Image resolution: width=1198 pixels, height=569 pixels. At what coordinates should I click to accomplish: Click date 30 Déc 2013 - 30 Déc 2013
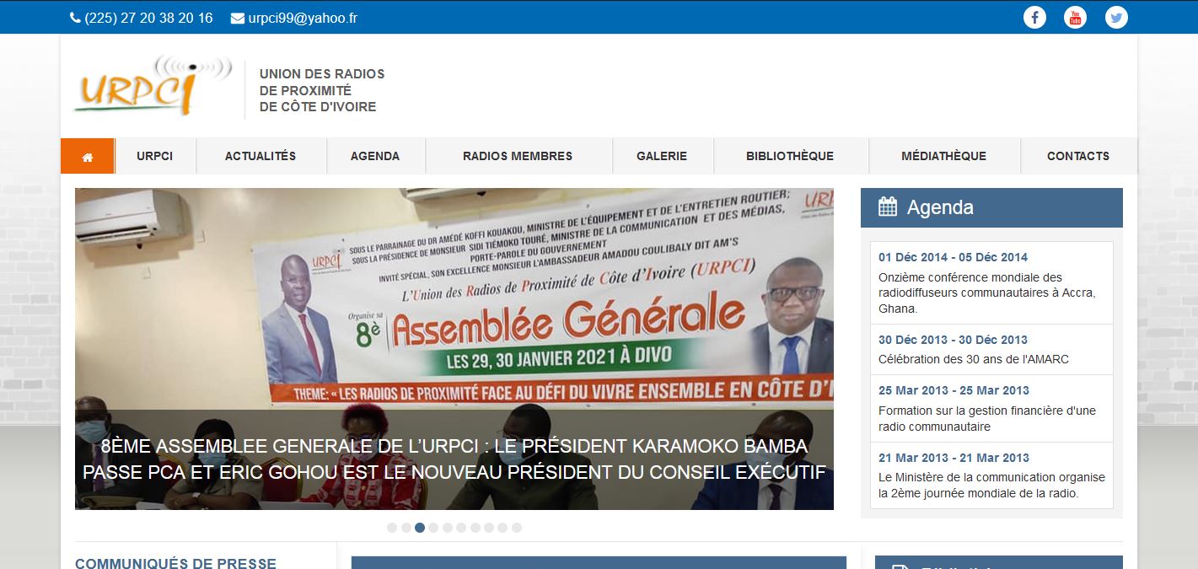point(953,340)
